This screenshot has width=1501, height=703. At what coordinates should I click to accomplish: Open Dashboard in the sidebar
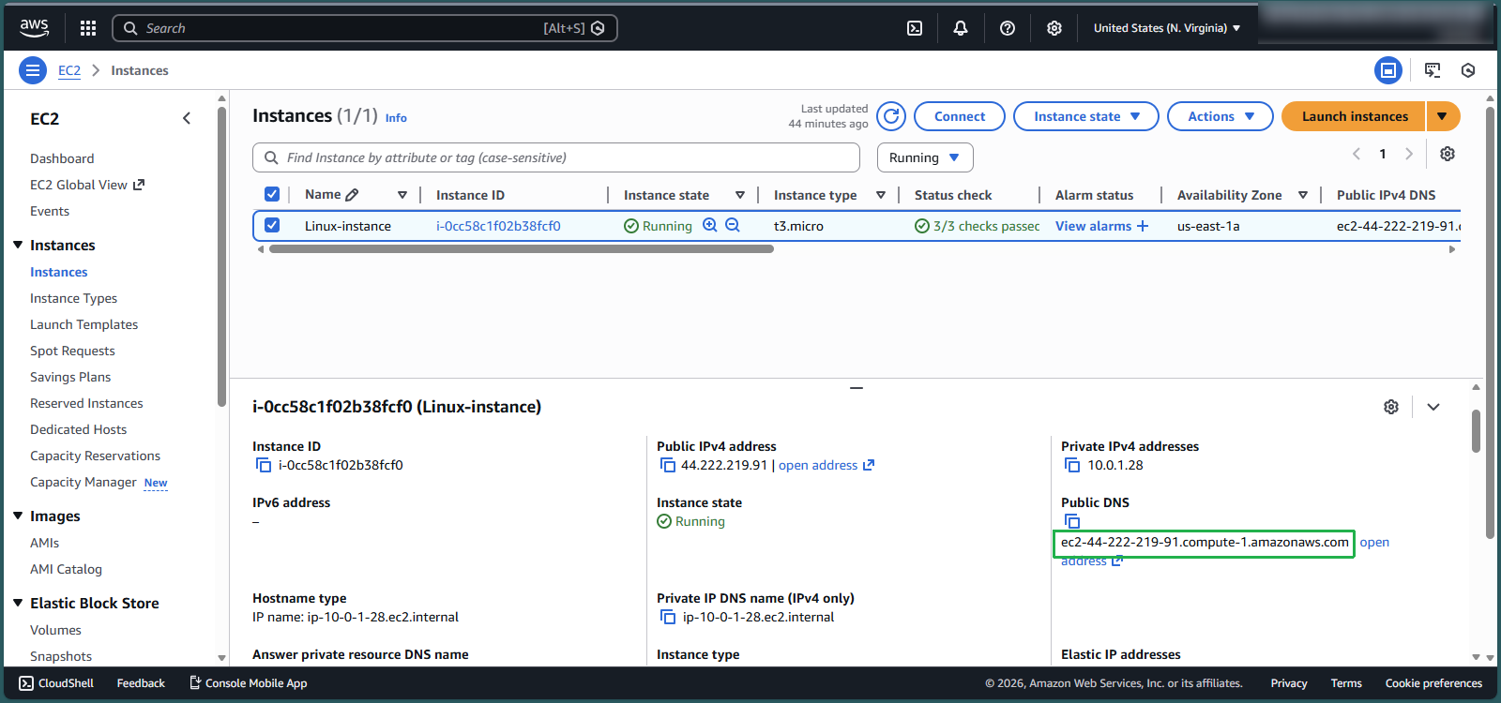pos(62,158)
